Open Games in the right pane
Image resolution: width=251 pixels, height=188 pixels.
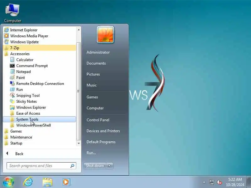[92, 97]
